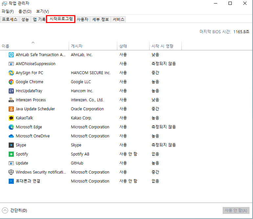
Task: Click the AhnLab Safe Transaction shield icon
Action: (11, 55)
